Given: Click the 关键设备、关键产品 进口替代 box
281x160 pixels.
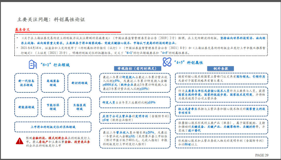Looking at the screenshot, I should 222,127.
